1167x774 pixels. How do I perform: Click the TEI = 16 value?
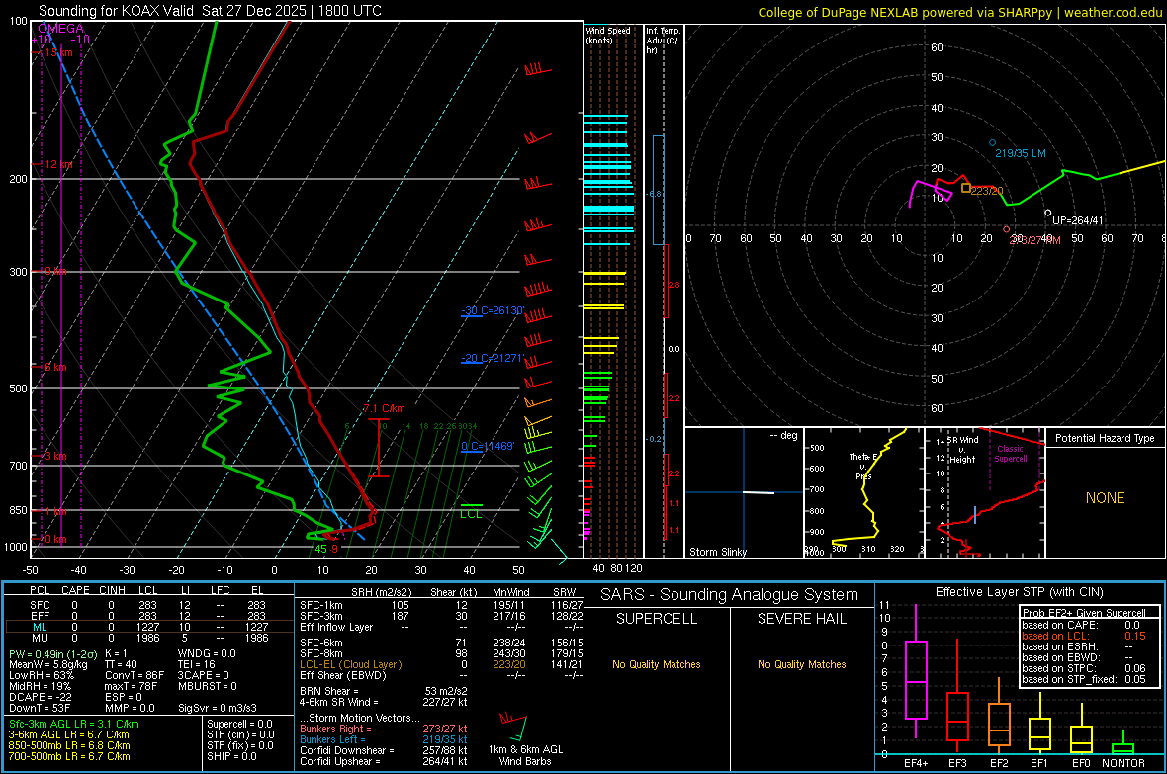click(196, 664)
